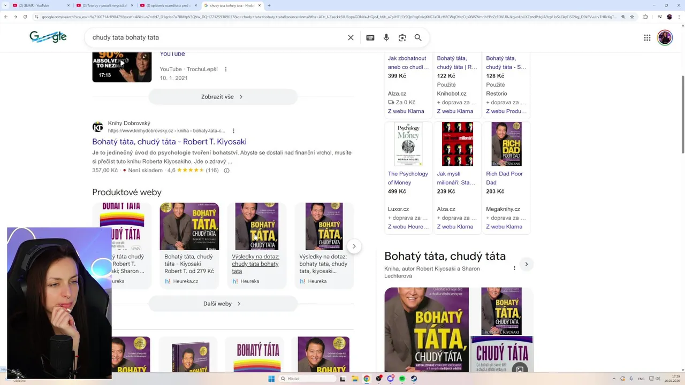
Task: Show info about the 4,6 star rating
Action: [226, 171]
